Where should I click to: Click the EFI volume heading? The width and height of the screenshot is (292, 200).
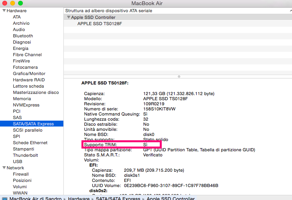(x=94, y=165)
